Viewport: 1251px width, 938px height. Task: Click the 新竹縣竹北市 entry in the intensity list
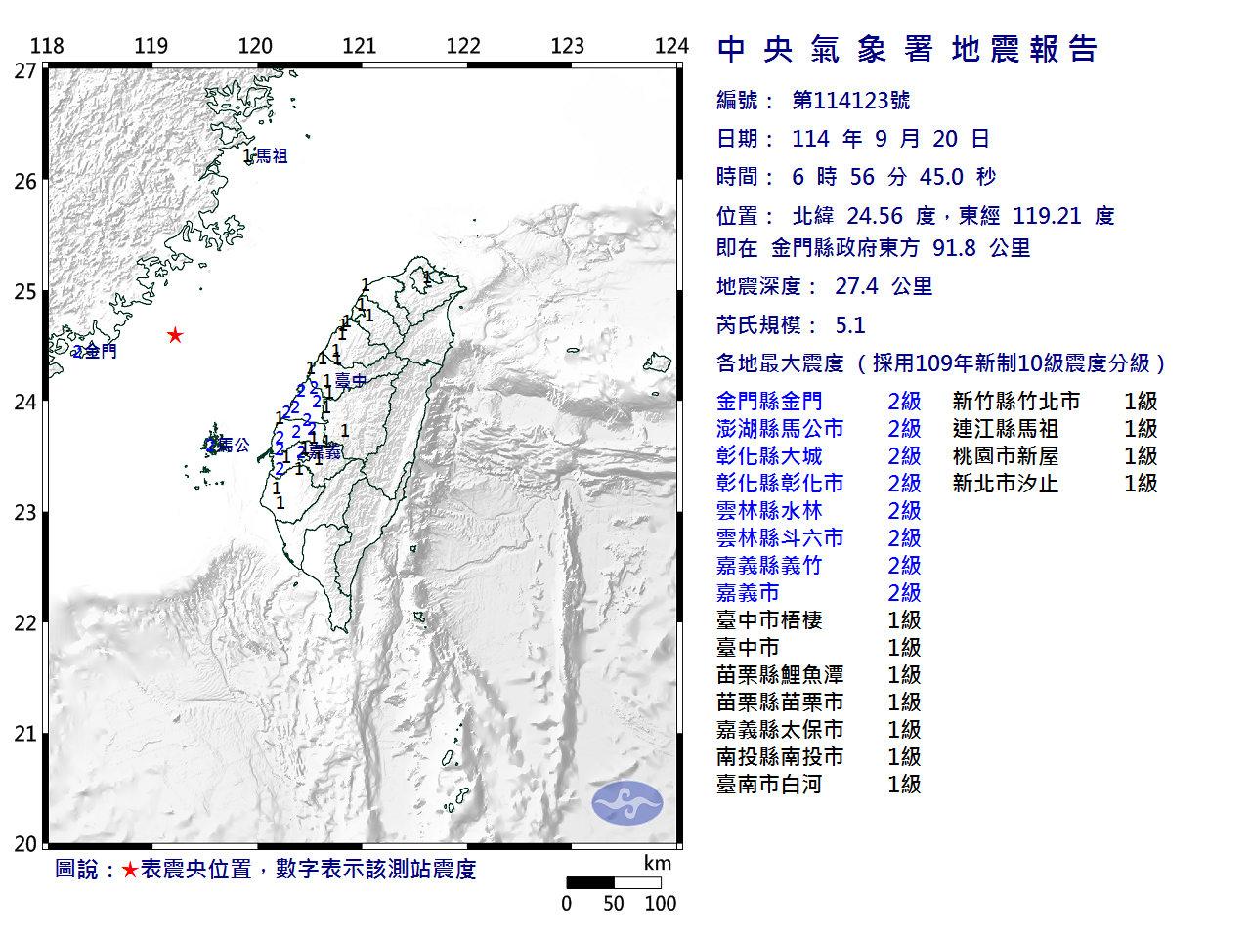pos(1015,402)
